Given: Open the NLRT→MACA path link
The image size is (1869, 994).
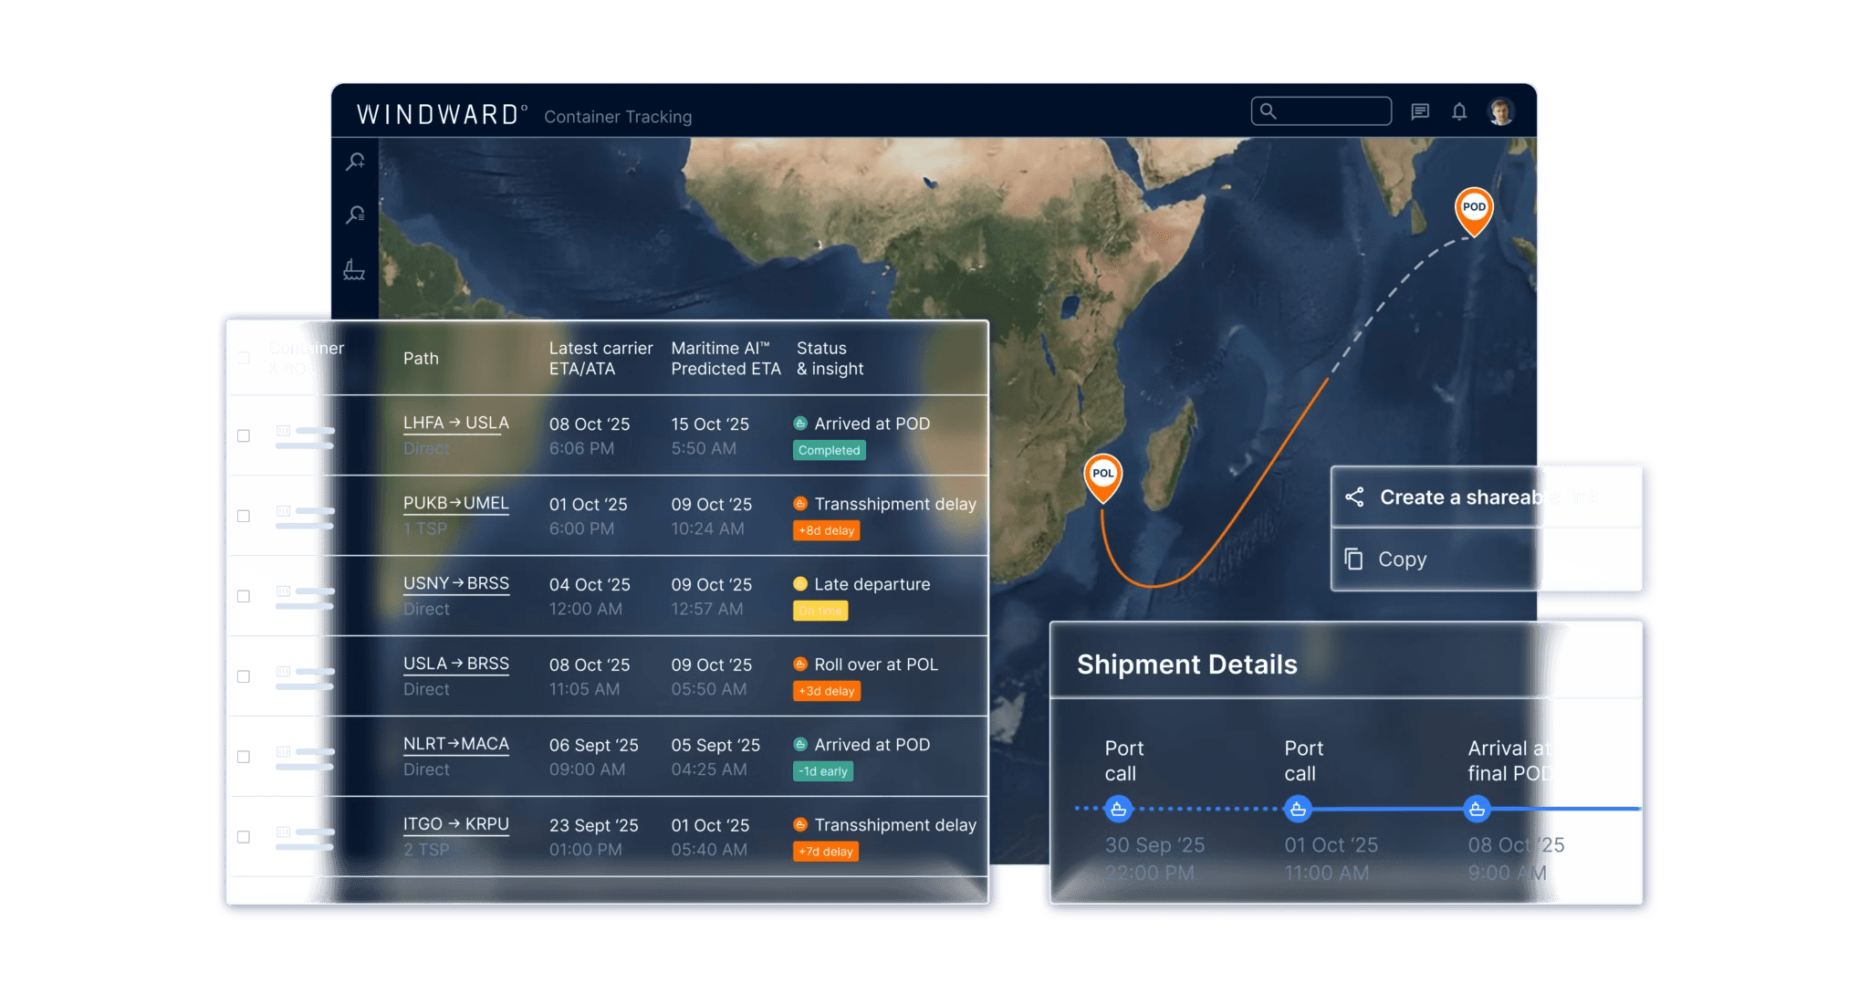Looking at the screenshot, I should (x=455, y=744).
